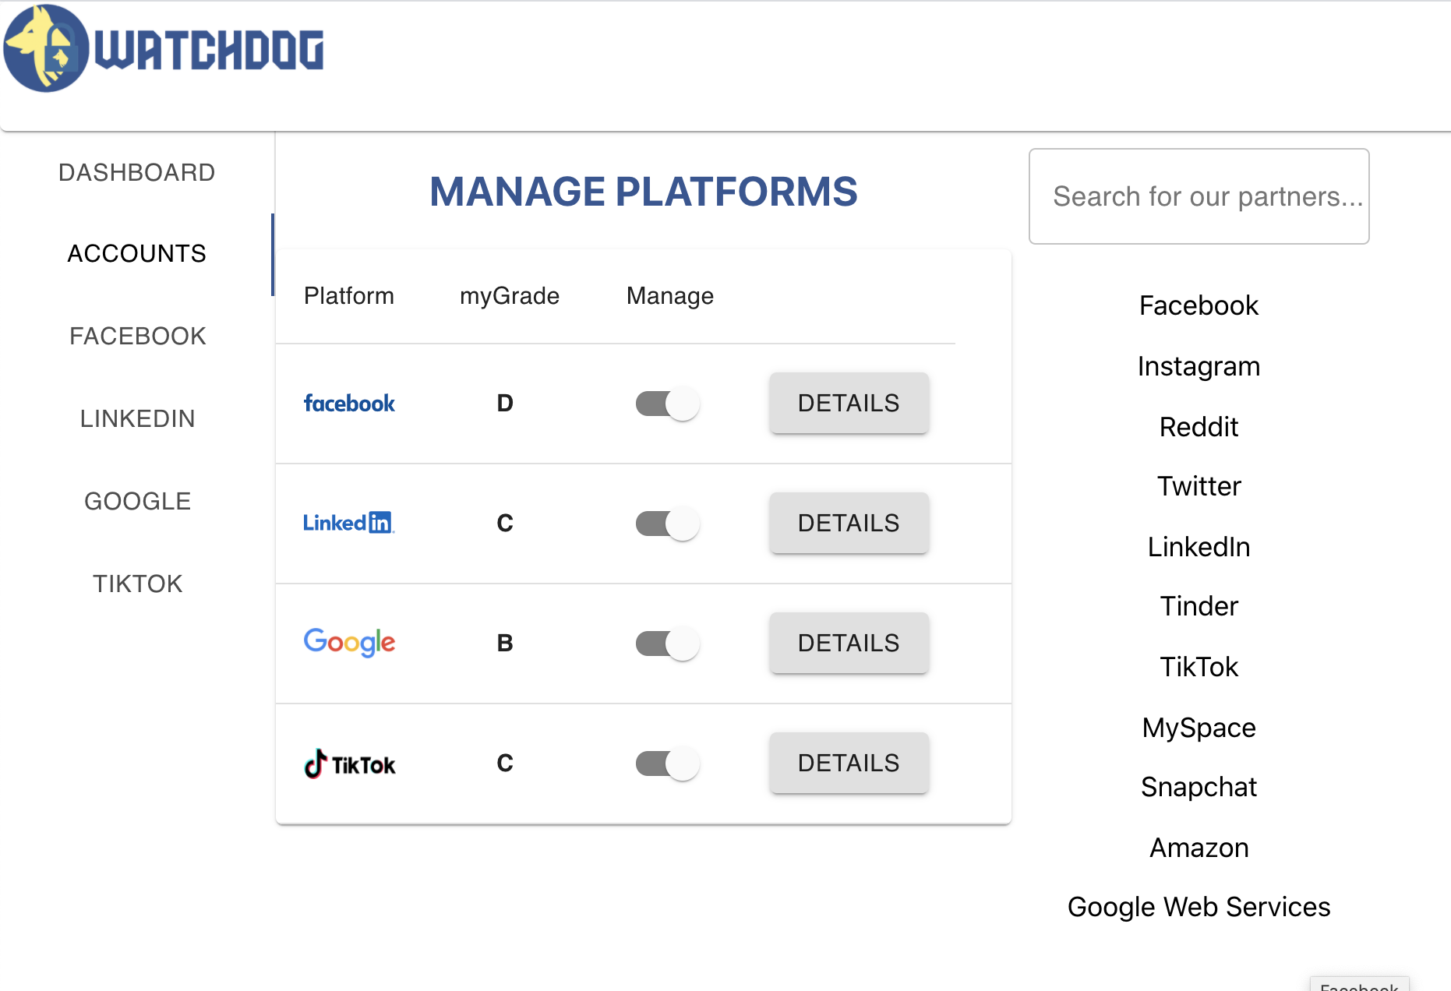1451x991 pixels.
Task: Select LinkedIn in partners list
Action: point(1199,547)
